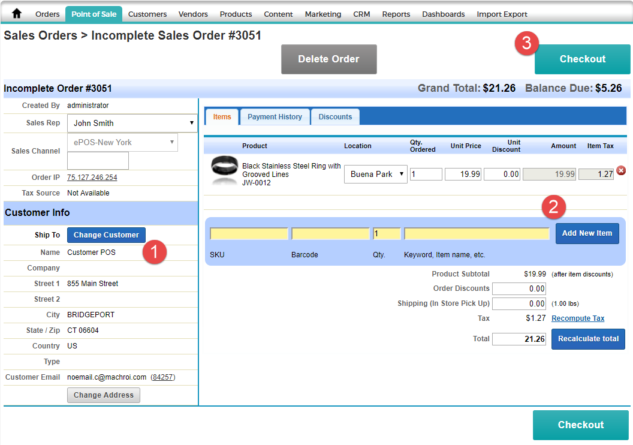Edit the Unit Discount field of the ring
This screenshot has height=445, width=633.
tap(502, 174)
